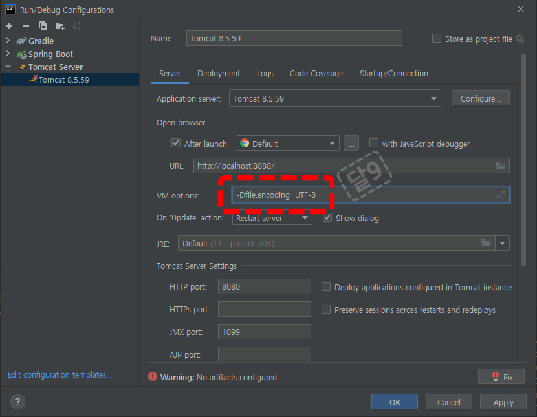Open the JRE dropdown arrow
This screenshot has height=417, width=537.
tap(503, 243)
